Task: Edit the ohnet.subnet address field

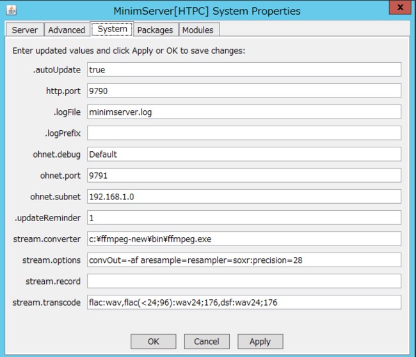Action: [x=244, y=197]
